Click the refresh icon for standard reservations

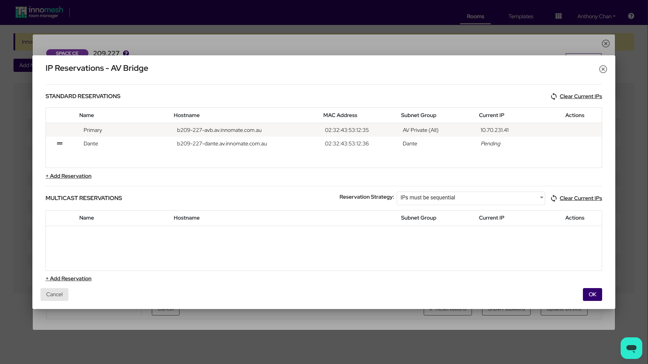click(x=554, y=96)
